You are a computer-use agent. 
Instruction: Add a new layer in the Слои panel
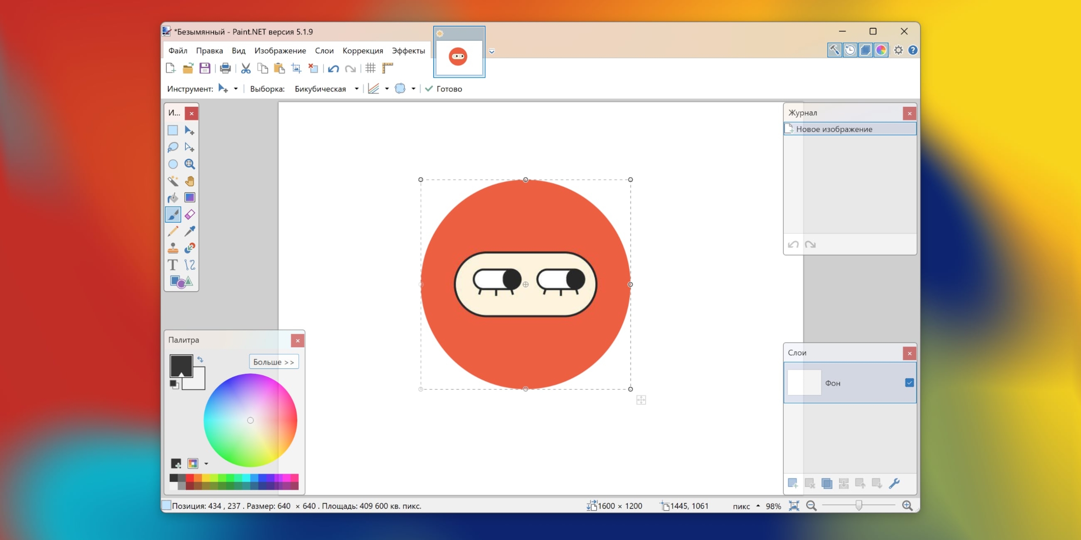pyautogui.click(x=793, y=483)
